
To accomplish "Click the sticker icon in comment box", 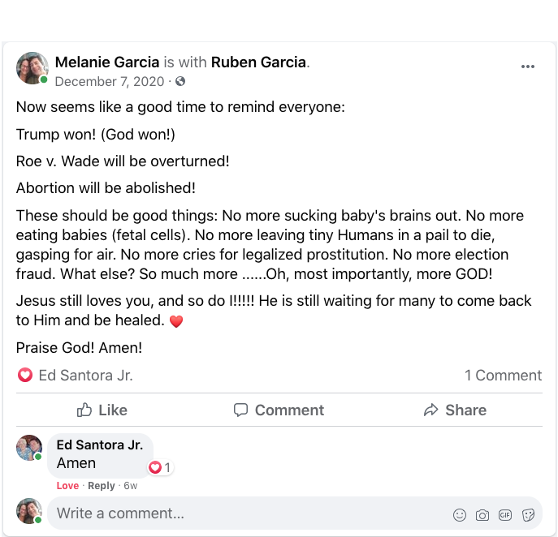I will (x=528, y=514).
